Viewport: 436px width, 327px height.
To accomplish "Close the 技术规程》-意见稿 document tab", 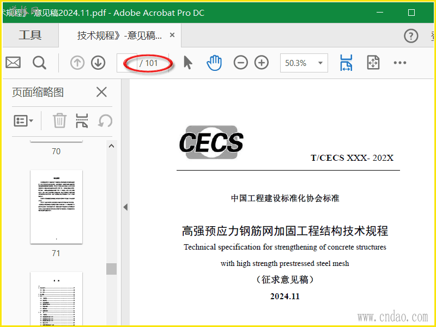I will click(x=172, y=35).
